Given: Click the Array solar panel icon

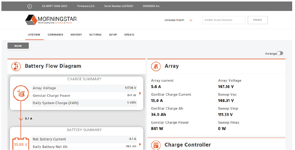Looking at the screenshot, I should (156, 66).
